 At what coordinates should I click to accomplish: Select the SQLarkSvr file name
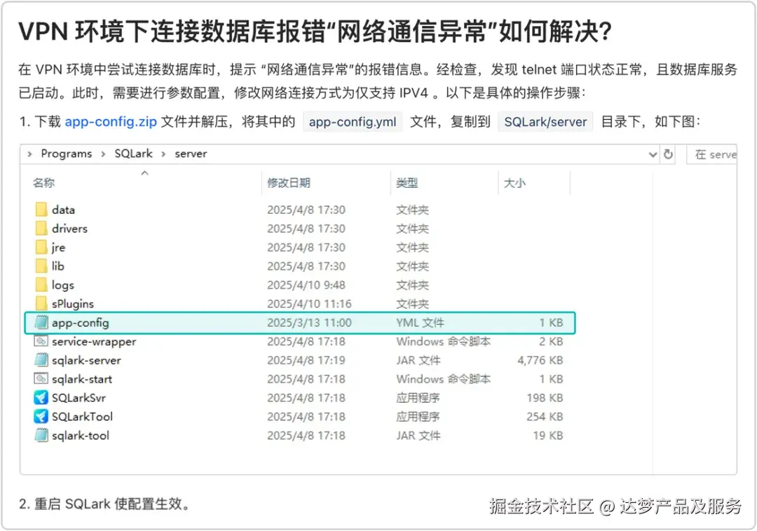[x=79, y=398]
